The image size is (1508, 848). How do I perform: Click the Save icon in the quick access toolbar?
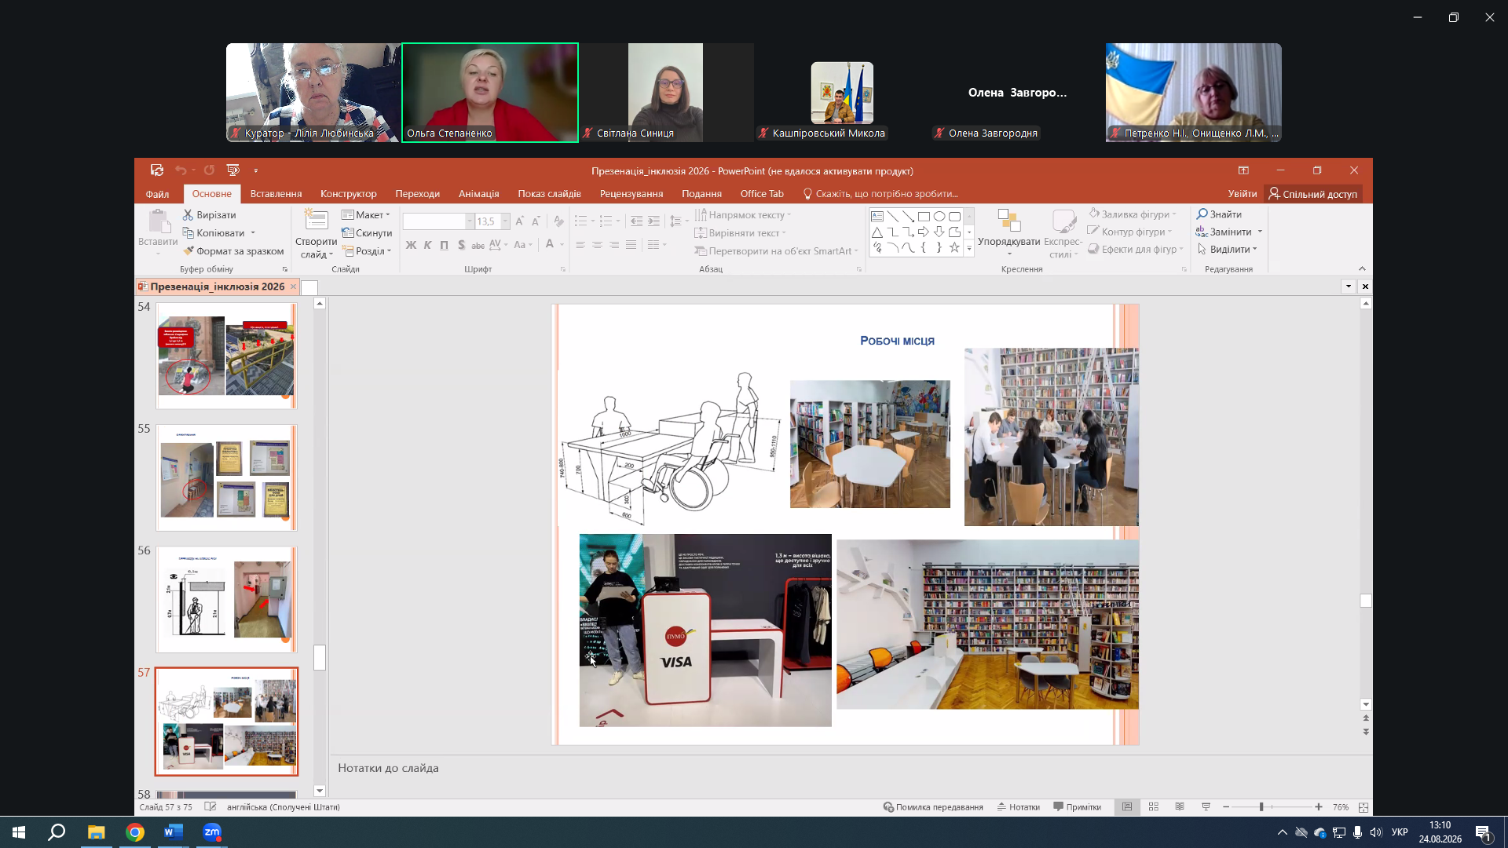[157, 170]
